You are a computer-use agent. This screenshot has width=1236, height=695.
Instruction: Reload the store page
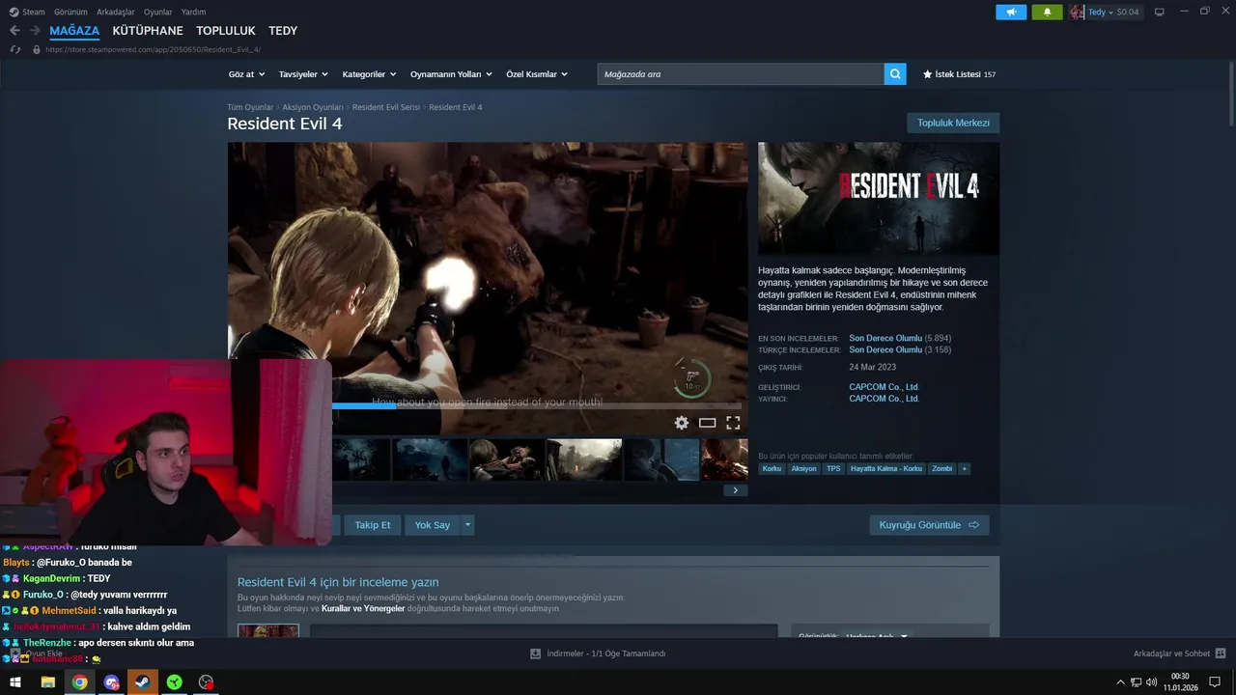click(x=14, y=49)
